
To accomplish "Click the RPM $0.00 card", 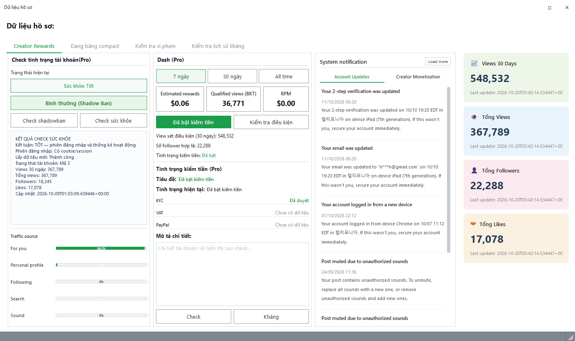I will point(286,99).
